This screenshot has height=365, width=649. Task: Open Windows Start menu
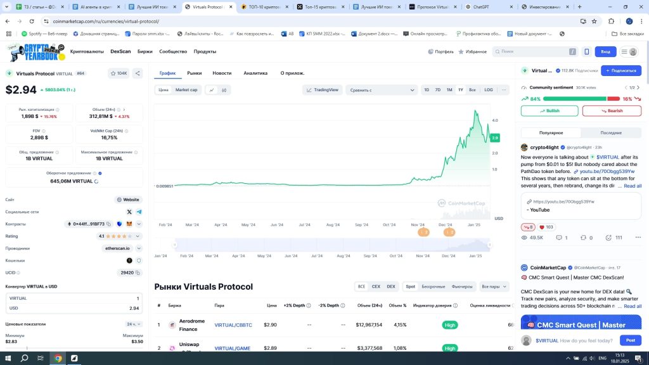(8, 359)
